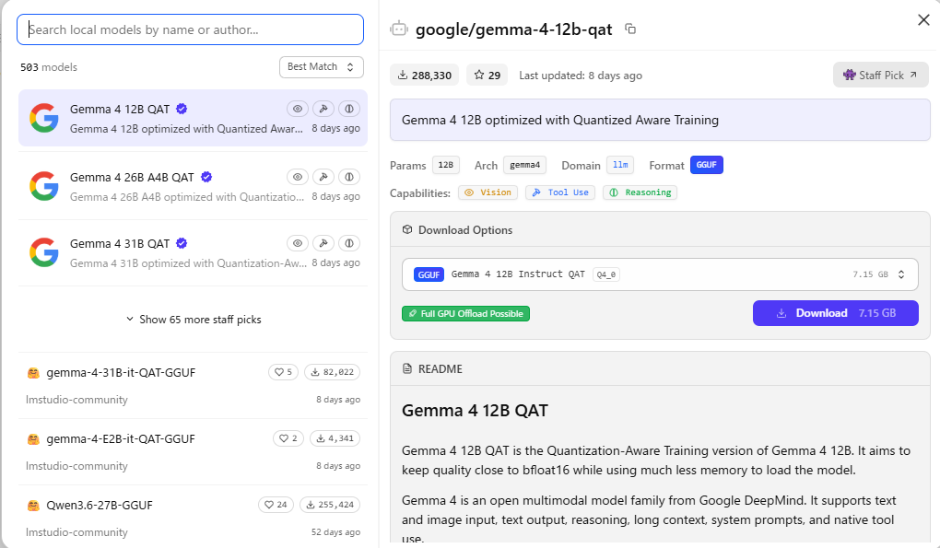940x548 pixels.
Task: Open the gemma-4-31B-it-QAT-GGUF community model
Action: coord(193,385)
